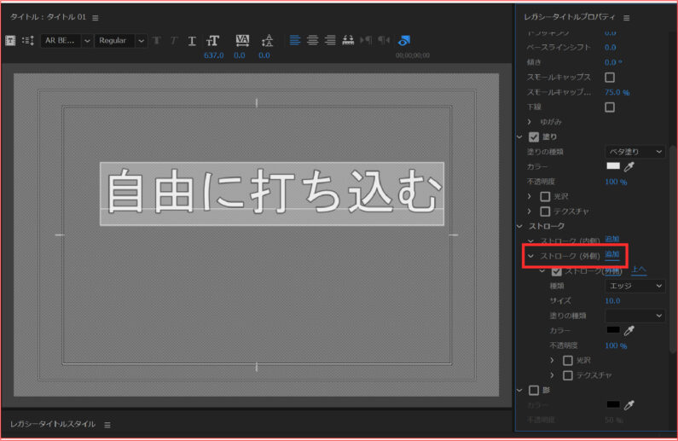Open the Regular font style dropdown
This screenshot has width=678, height=441.
[120, 41]
